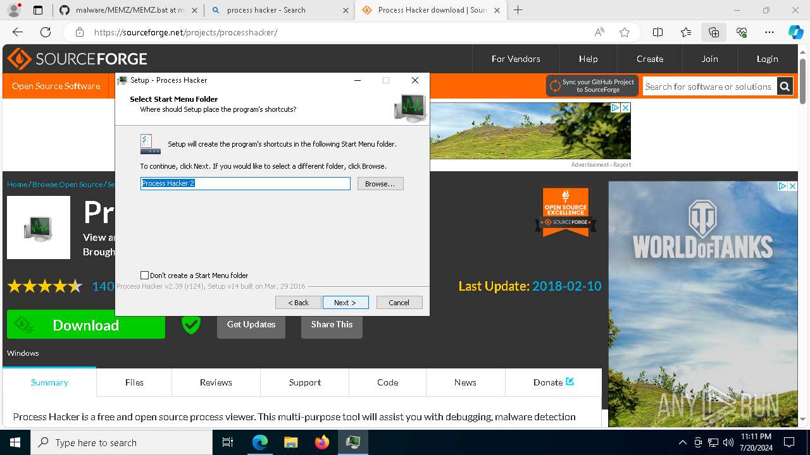Screen dimensions: 810x455
Task: Open Task View on the taskbar
Action: (x=228, y=442)
